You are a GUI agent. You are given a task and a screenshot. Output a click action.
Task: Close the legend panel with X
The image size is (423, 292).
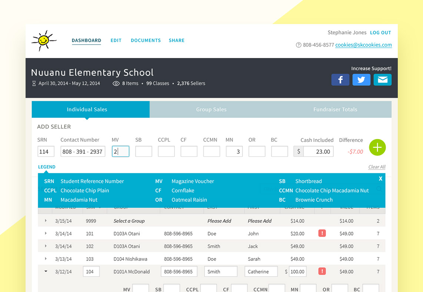point(380,179)
